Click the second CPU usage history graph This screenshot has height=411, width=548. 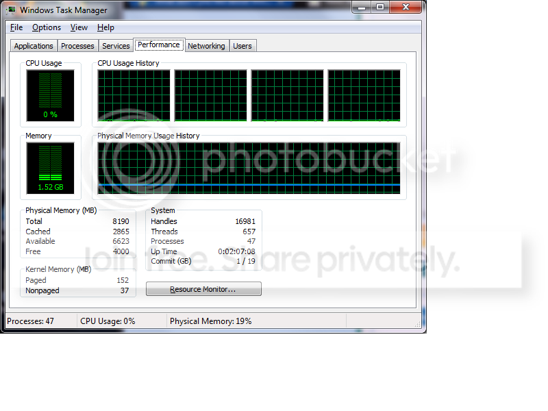click(211, 95)
